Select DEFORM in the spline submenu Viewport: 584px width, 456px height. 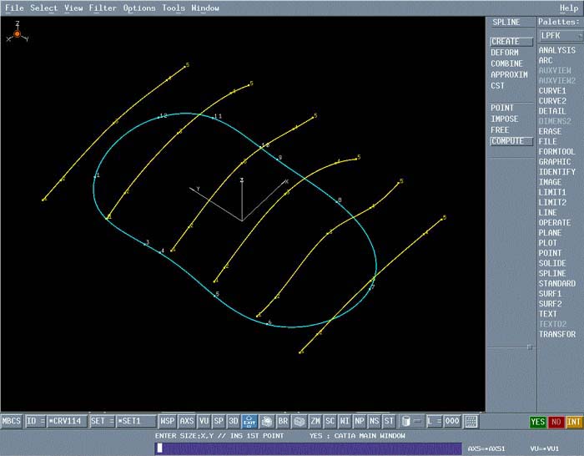[505, 53]
